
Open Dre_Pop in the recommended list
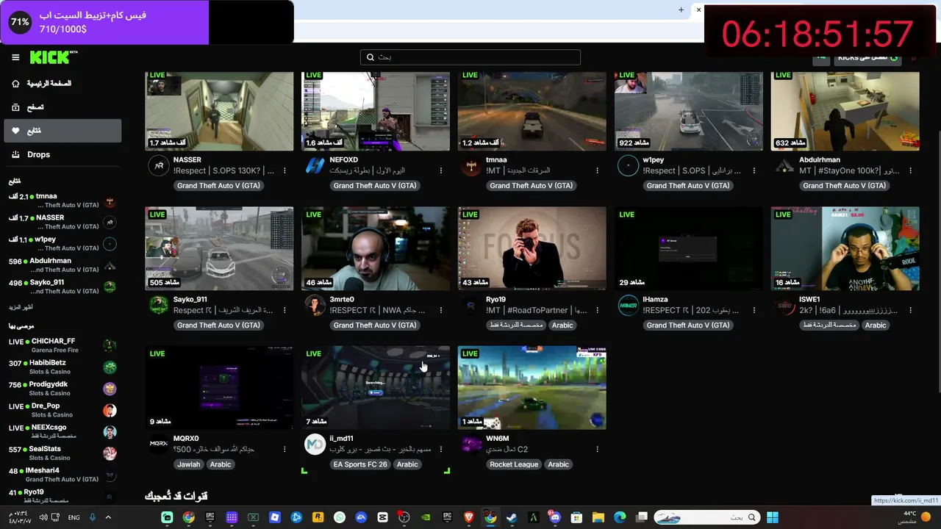coord(62,410)
